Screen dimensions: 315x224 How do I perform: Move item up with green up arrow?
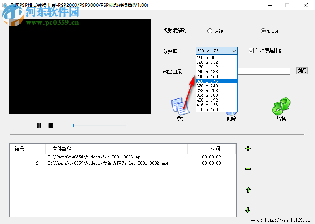pyautogui.click(x=248, y=190)
